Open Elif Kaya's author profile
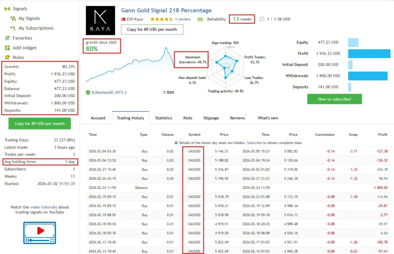The height and width of the screenshot is (254, 394). 135,19
